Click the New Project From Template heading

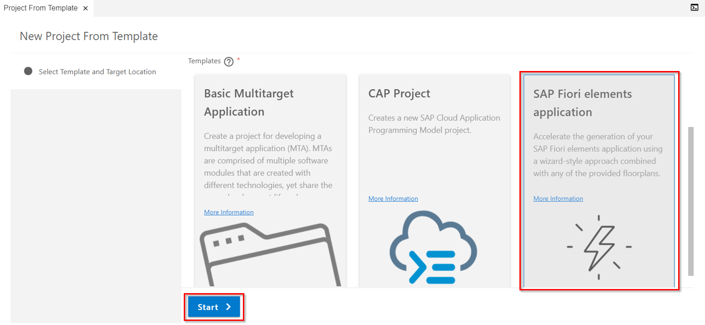coord(89,36)
